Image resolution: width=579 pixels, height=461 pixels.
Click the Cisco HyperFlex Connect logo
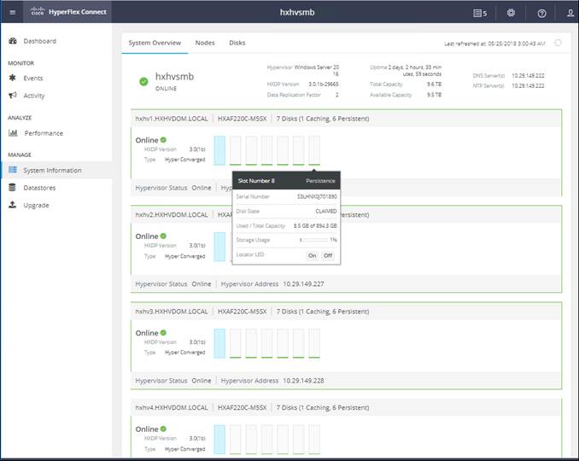click(x=68, y=12)
